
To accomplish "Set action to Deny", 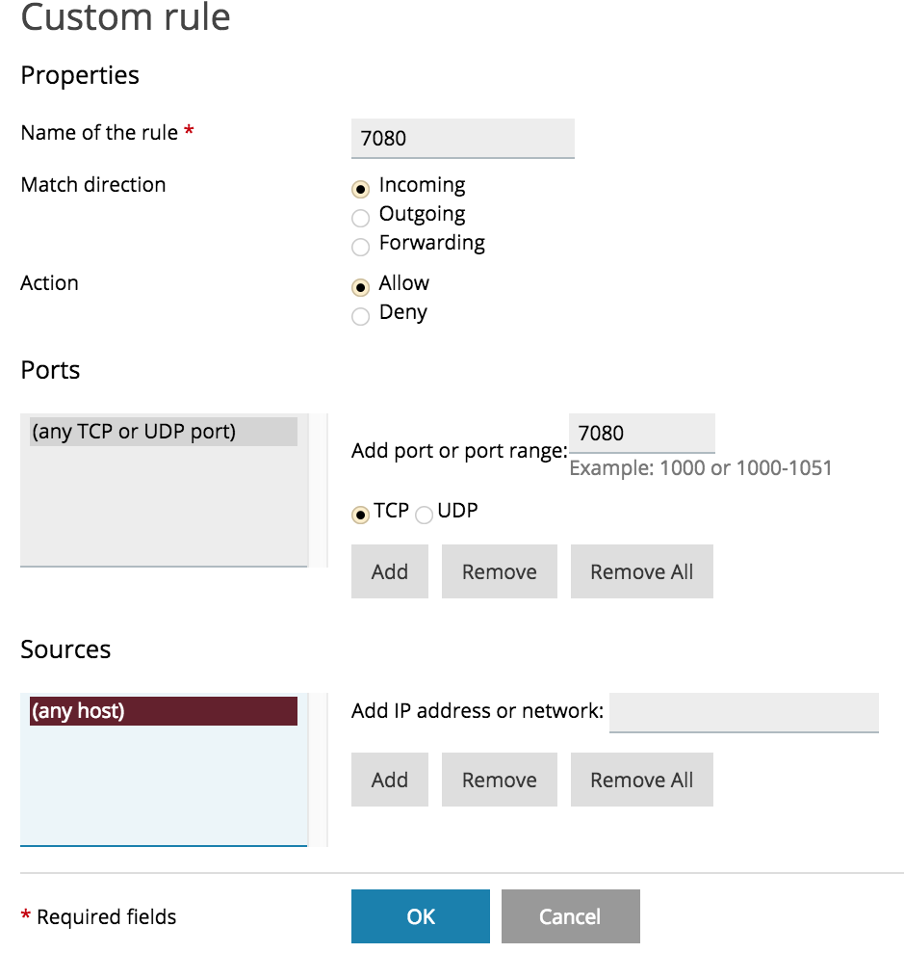I will [x=361, y=316].
